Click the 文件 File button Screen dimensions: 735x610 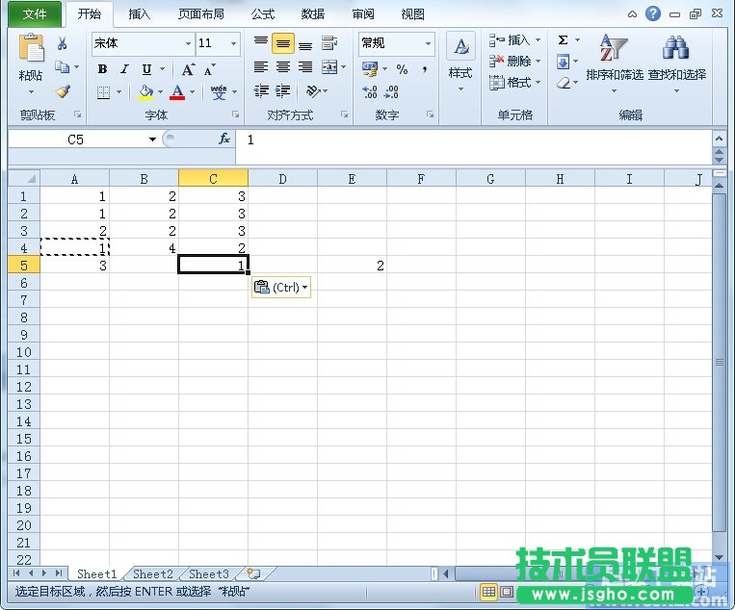(35, 14)
